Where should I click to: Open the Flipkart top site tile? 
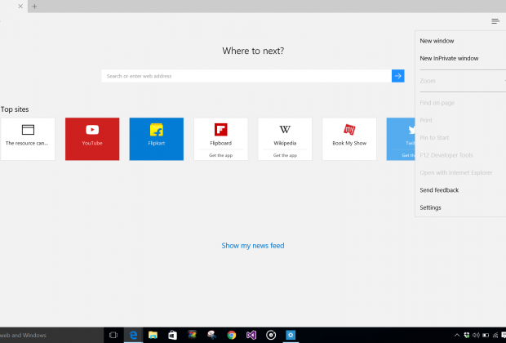pos(157,139)
